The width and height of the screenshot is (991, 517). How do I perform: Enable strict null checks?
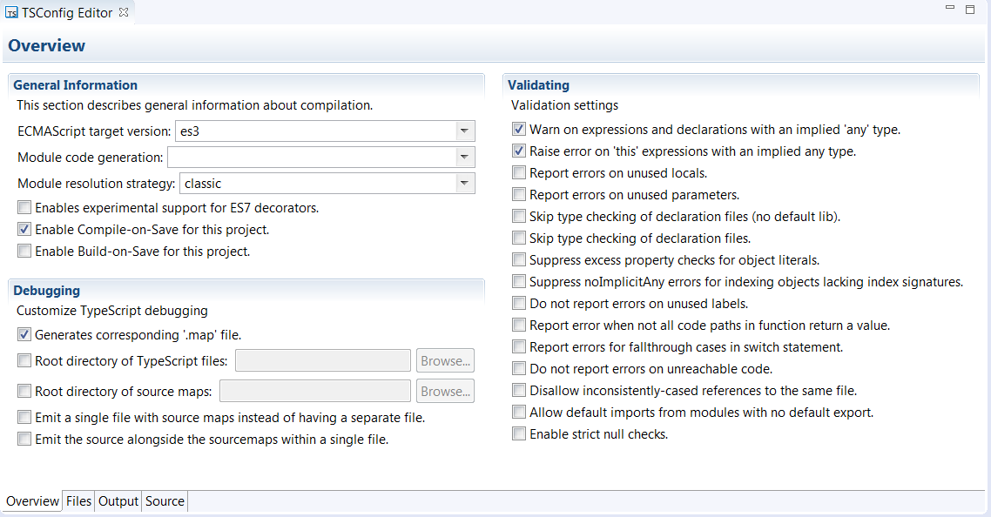tap(519, 433)
